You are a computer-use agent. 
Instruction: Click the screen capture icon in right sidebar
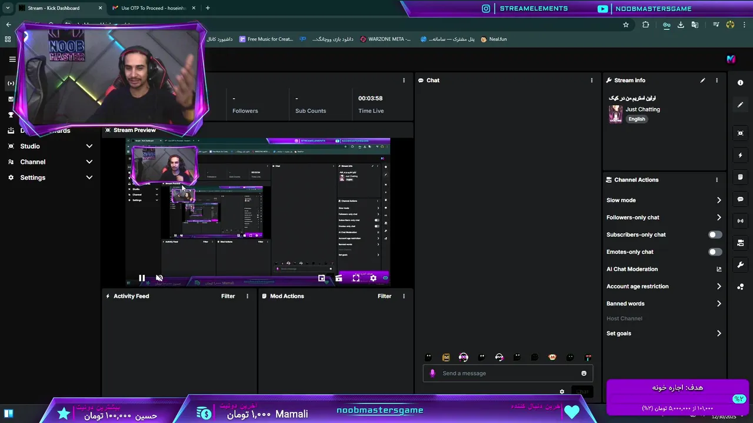(x=740, y=133)
